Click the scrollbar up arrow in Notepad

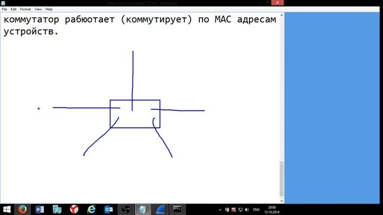coord(282,16)
